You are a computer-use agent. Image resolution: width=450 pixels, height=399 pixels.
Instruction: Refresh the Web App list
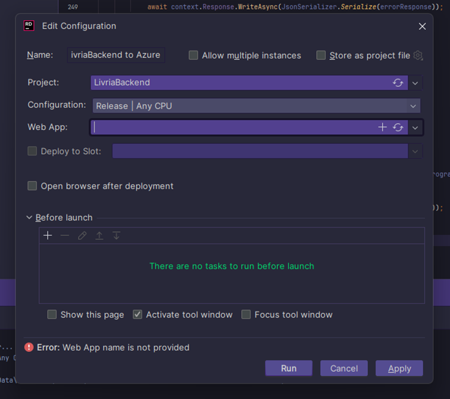[398, 127]
